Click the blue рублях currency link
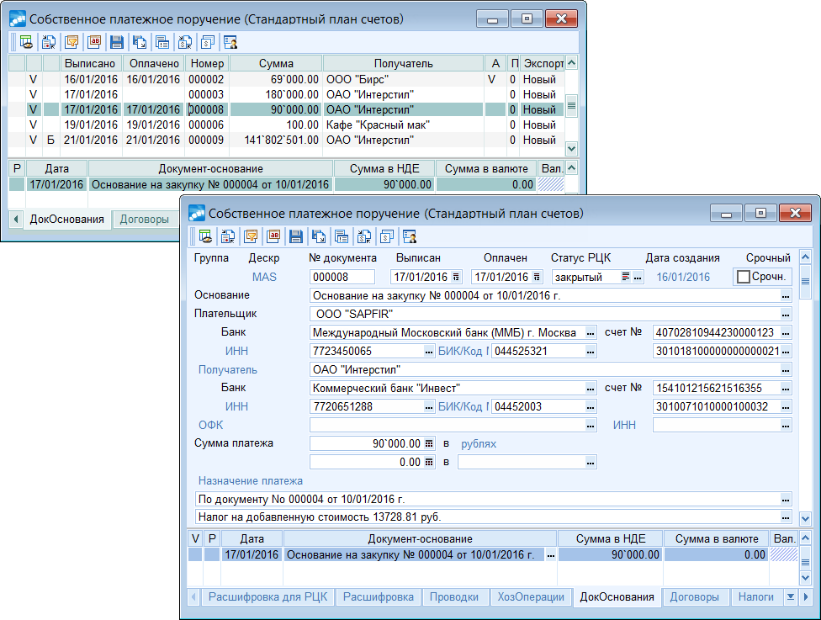 pyautogui.click(x=479, y=444)
